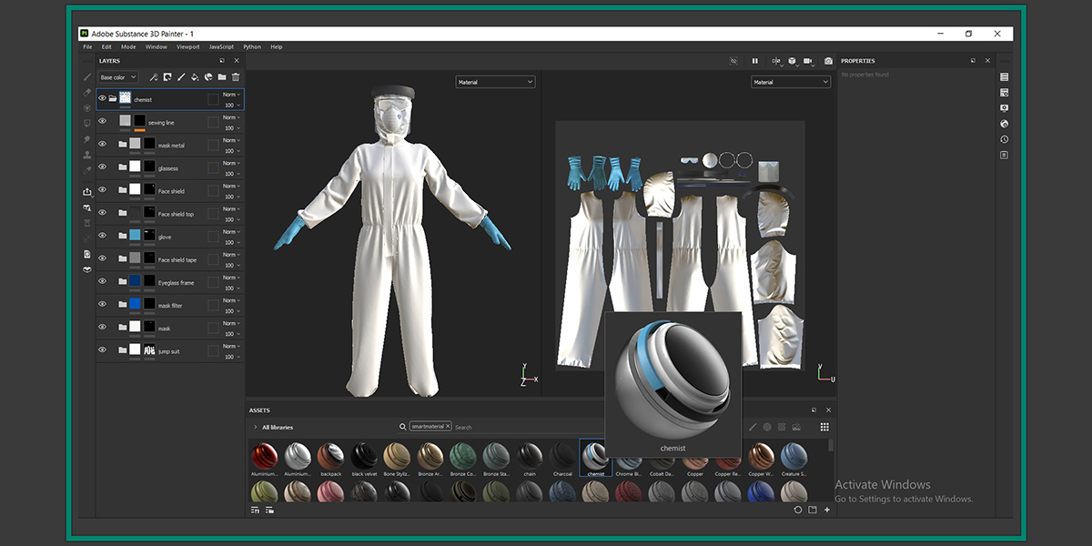Image resolution: width=1092 pixels, height=546 pixels.
Task: Pause the viewport rendering
Action: pos(754,61)
